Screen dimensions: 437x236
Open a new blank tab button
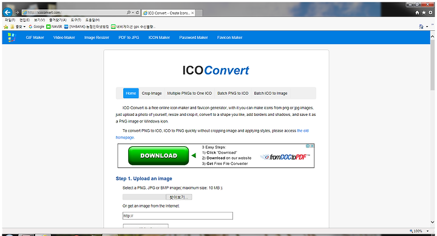[x=199, y=13]
